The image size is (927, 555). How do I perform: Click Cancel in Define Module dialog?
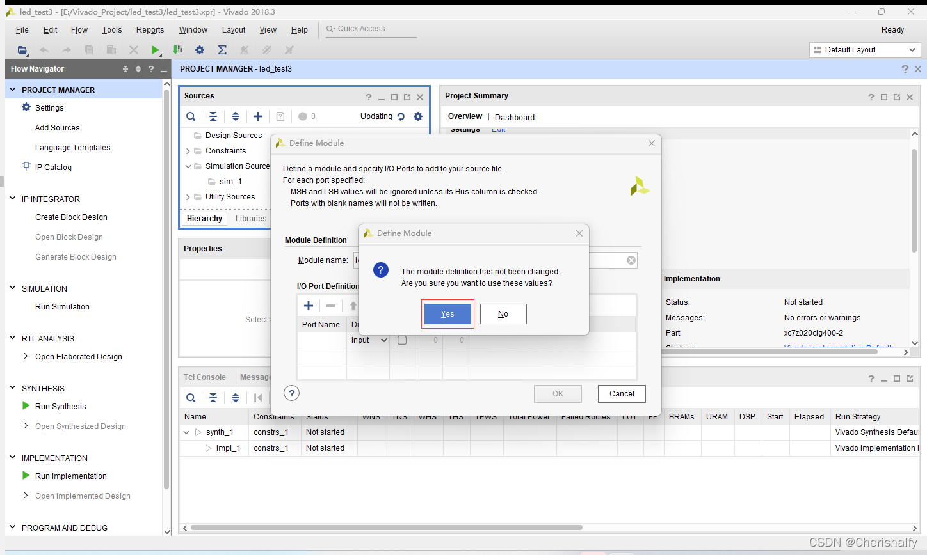[x=622, y=394]
